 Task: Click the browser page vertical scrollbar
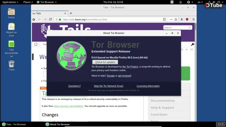[x=195, y=27]
